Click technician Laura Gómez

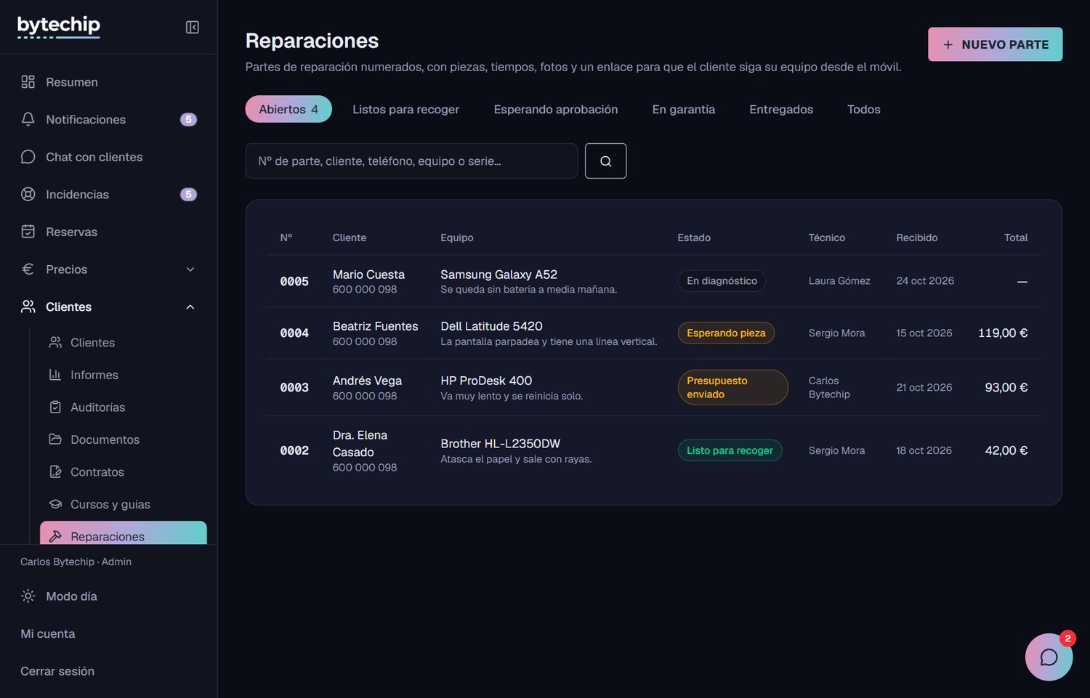(x=839, y=281)
